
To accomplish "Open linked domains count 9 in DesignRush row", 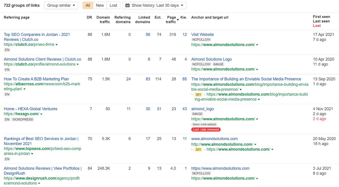I will pos(149,168).
